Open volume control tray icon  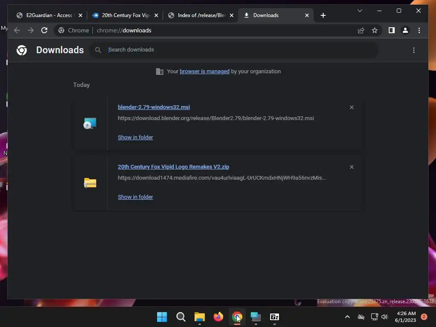384,317
